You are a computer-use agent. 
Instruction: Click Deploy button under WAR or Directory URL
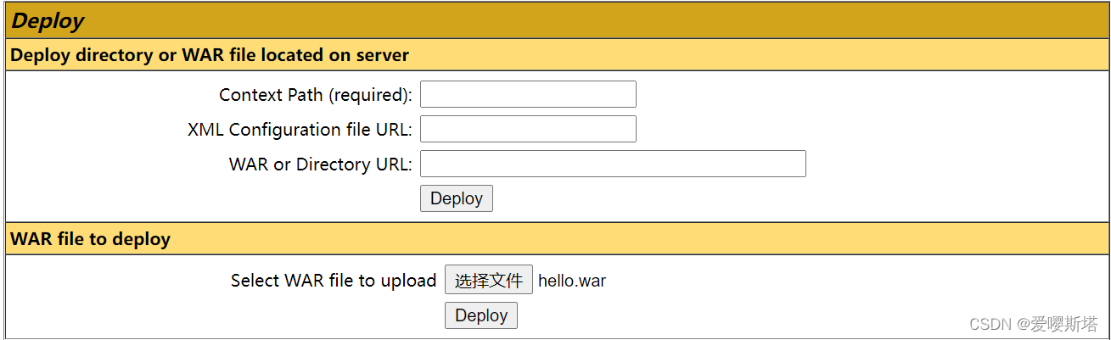point(457,198)
